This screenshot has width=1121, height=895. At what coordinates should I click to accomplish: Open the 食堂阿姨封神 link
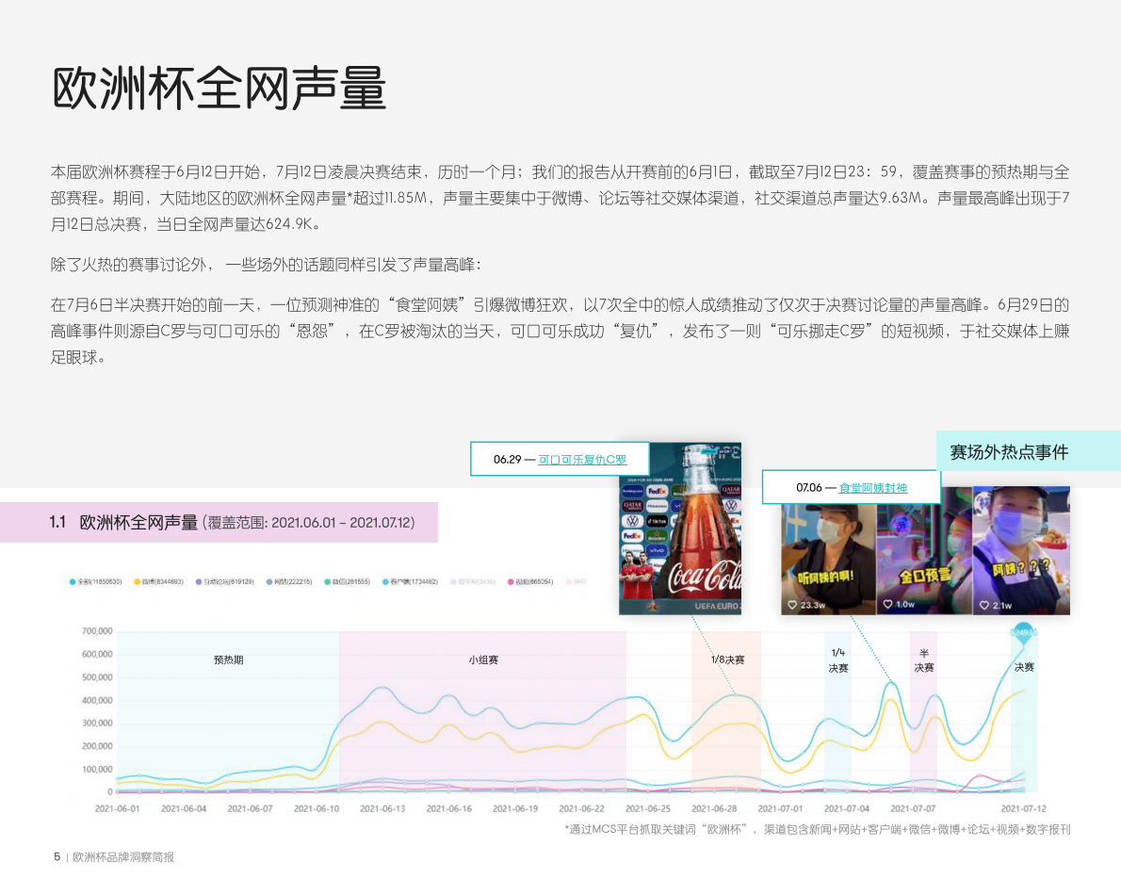coord(873,488)
